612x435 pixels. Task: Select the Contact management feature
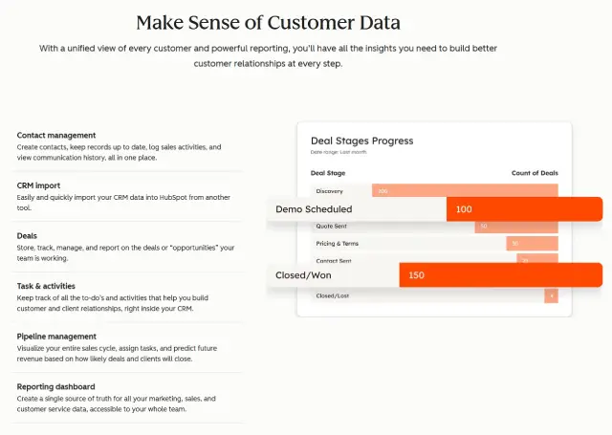pyautogui.click(x=56, y=135)
